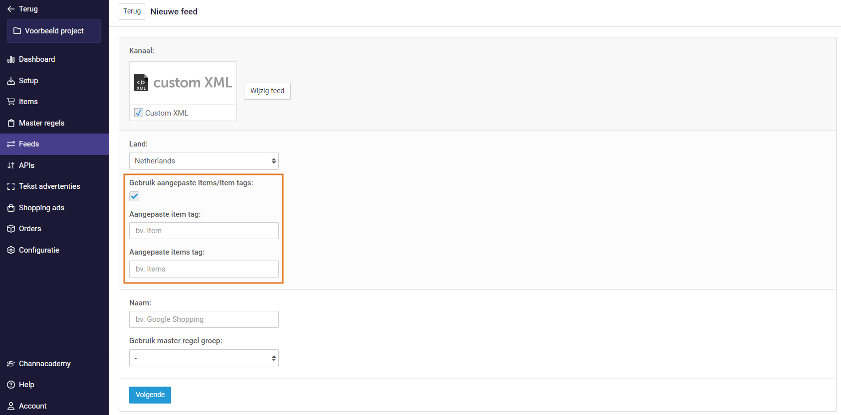Click the Channacademy graduation cap icon
Viewport: 841px width, 415px height.
(x=11, y=364)
